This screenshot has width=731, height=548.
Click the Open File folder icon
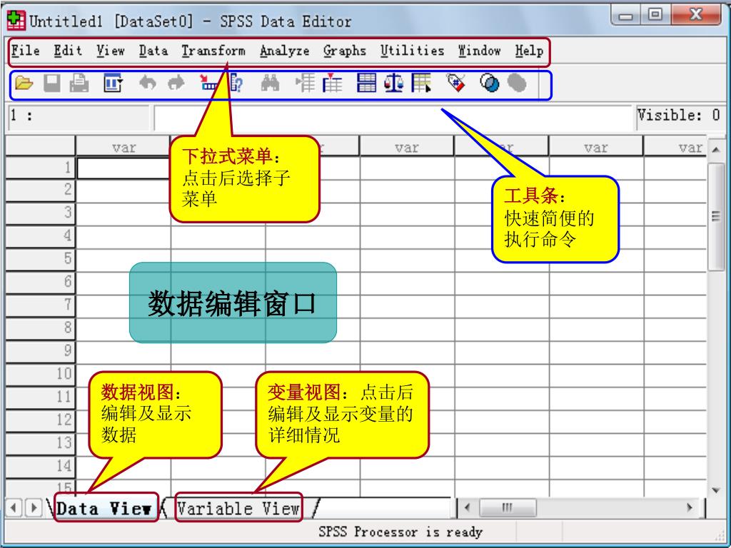pyautogui.click(x=24, y=83)
